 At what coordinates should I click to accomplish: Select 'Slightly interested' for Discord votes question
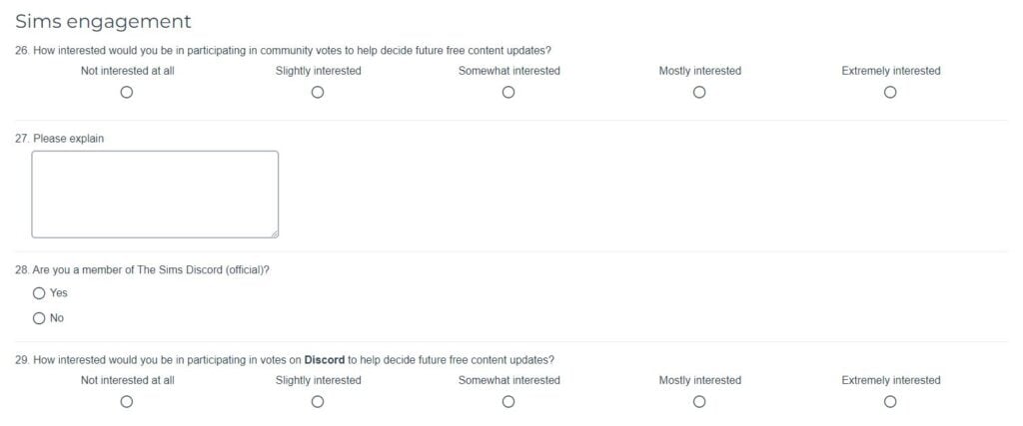tap(318, 402)
